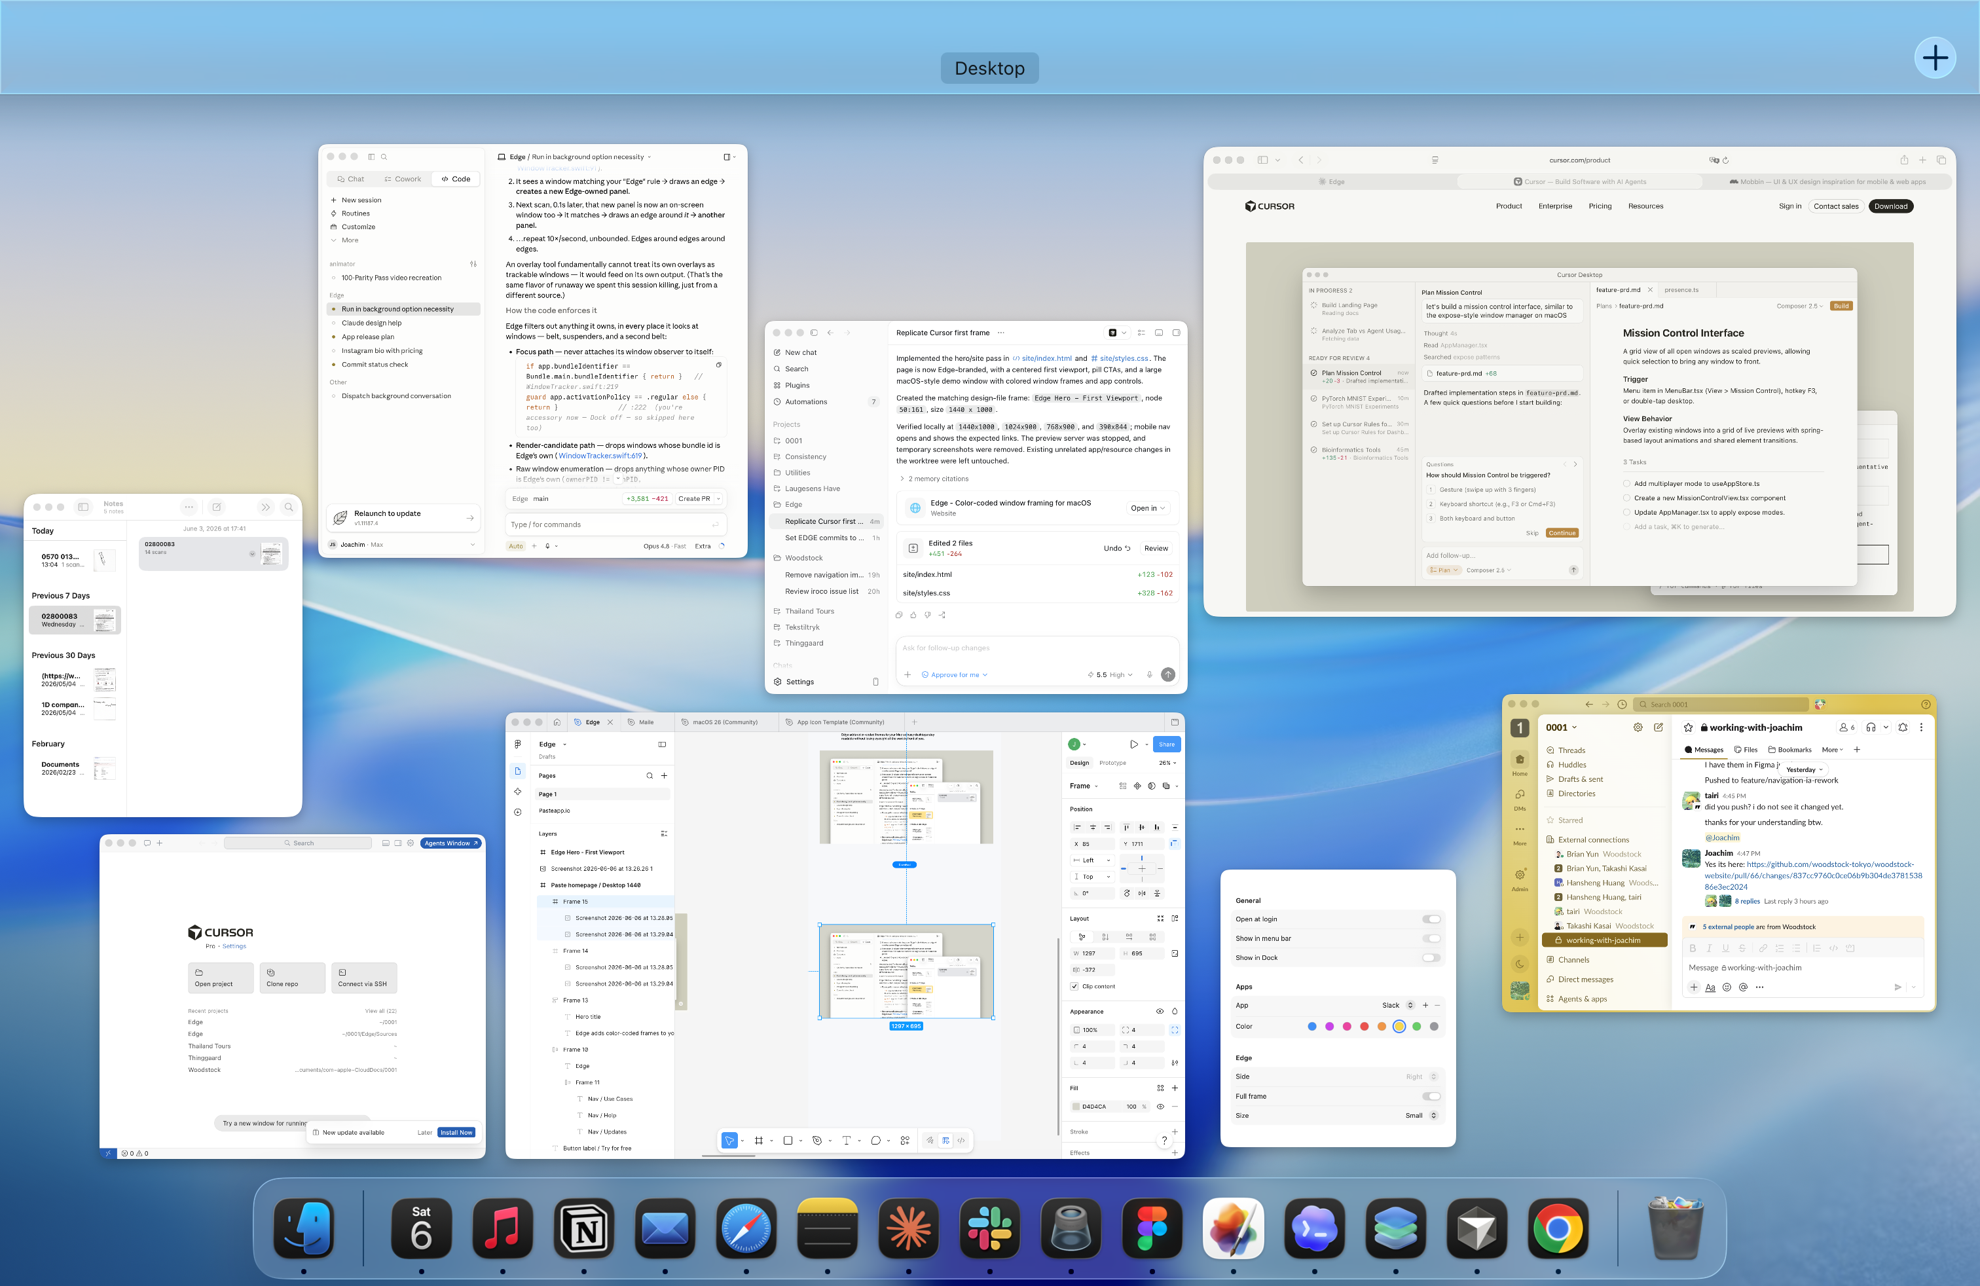This screenshot has height=1286, width=1980.
Task: Open Slack workspace settings gear icon
Action: click(1638, 727)
